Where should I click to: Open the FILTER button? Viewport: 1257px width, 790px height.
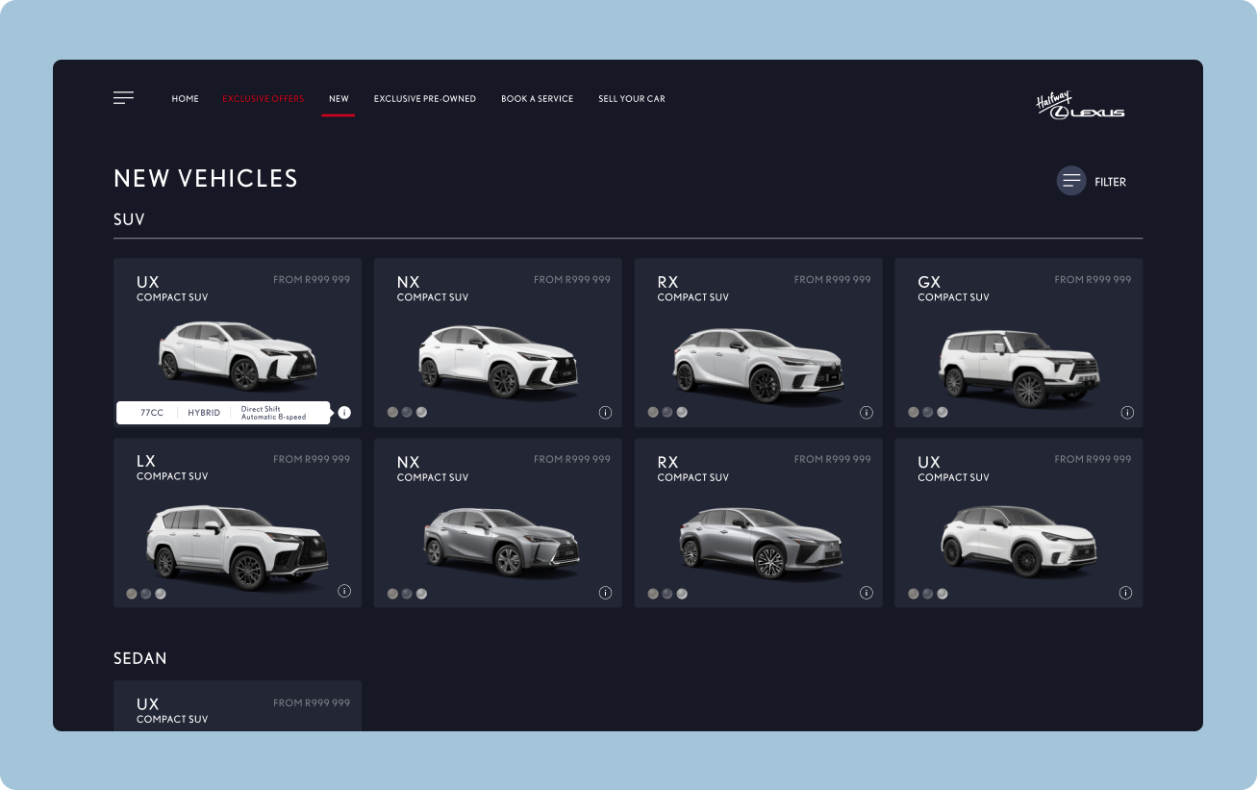coord(1092,181)
